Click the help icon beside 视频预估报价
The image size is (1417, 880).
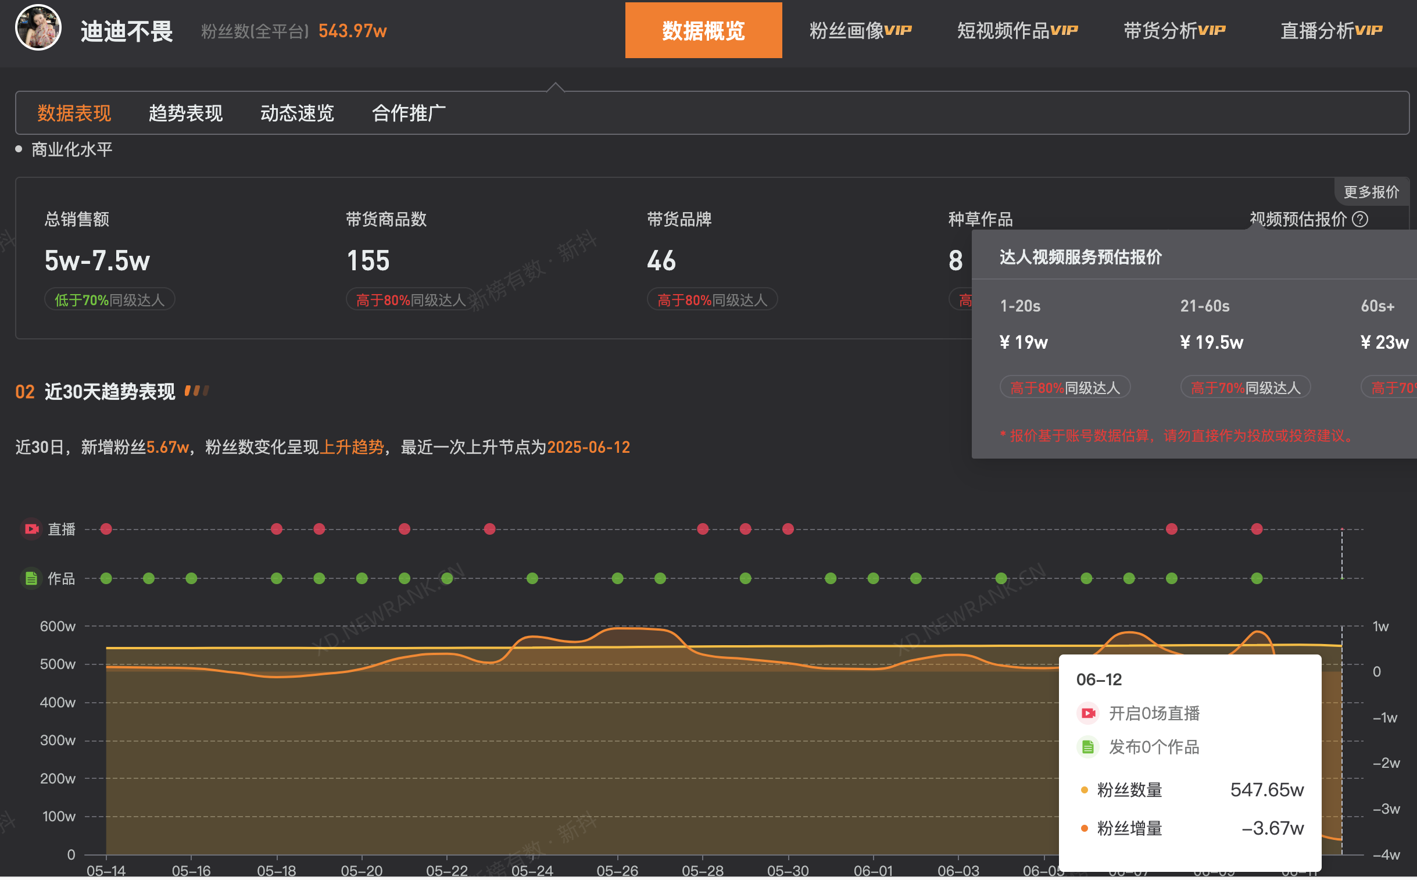[x=1361, y=219]
